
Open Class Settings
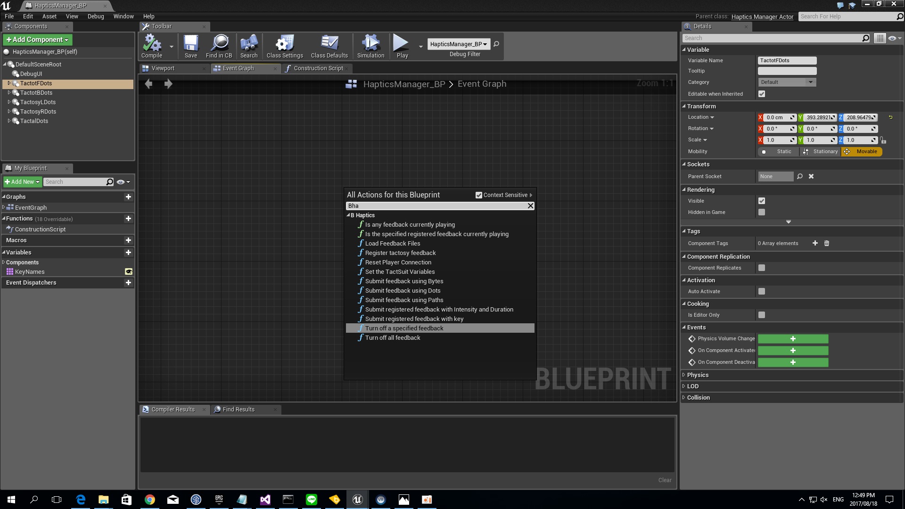(x=284, y=45)
